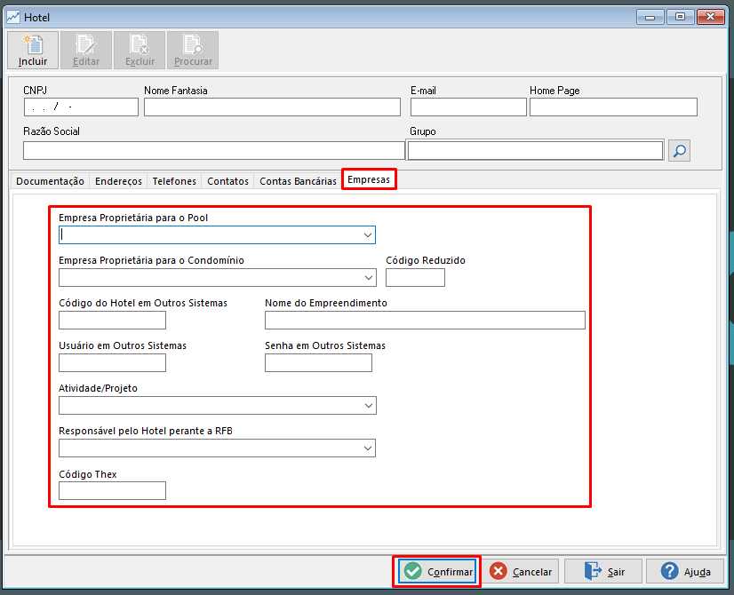Image resolution: width=734 pixels, height=595 pixels.
Task: Open the Contatos tab
Action: click(x=228, y=181)
